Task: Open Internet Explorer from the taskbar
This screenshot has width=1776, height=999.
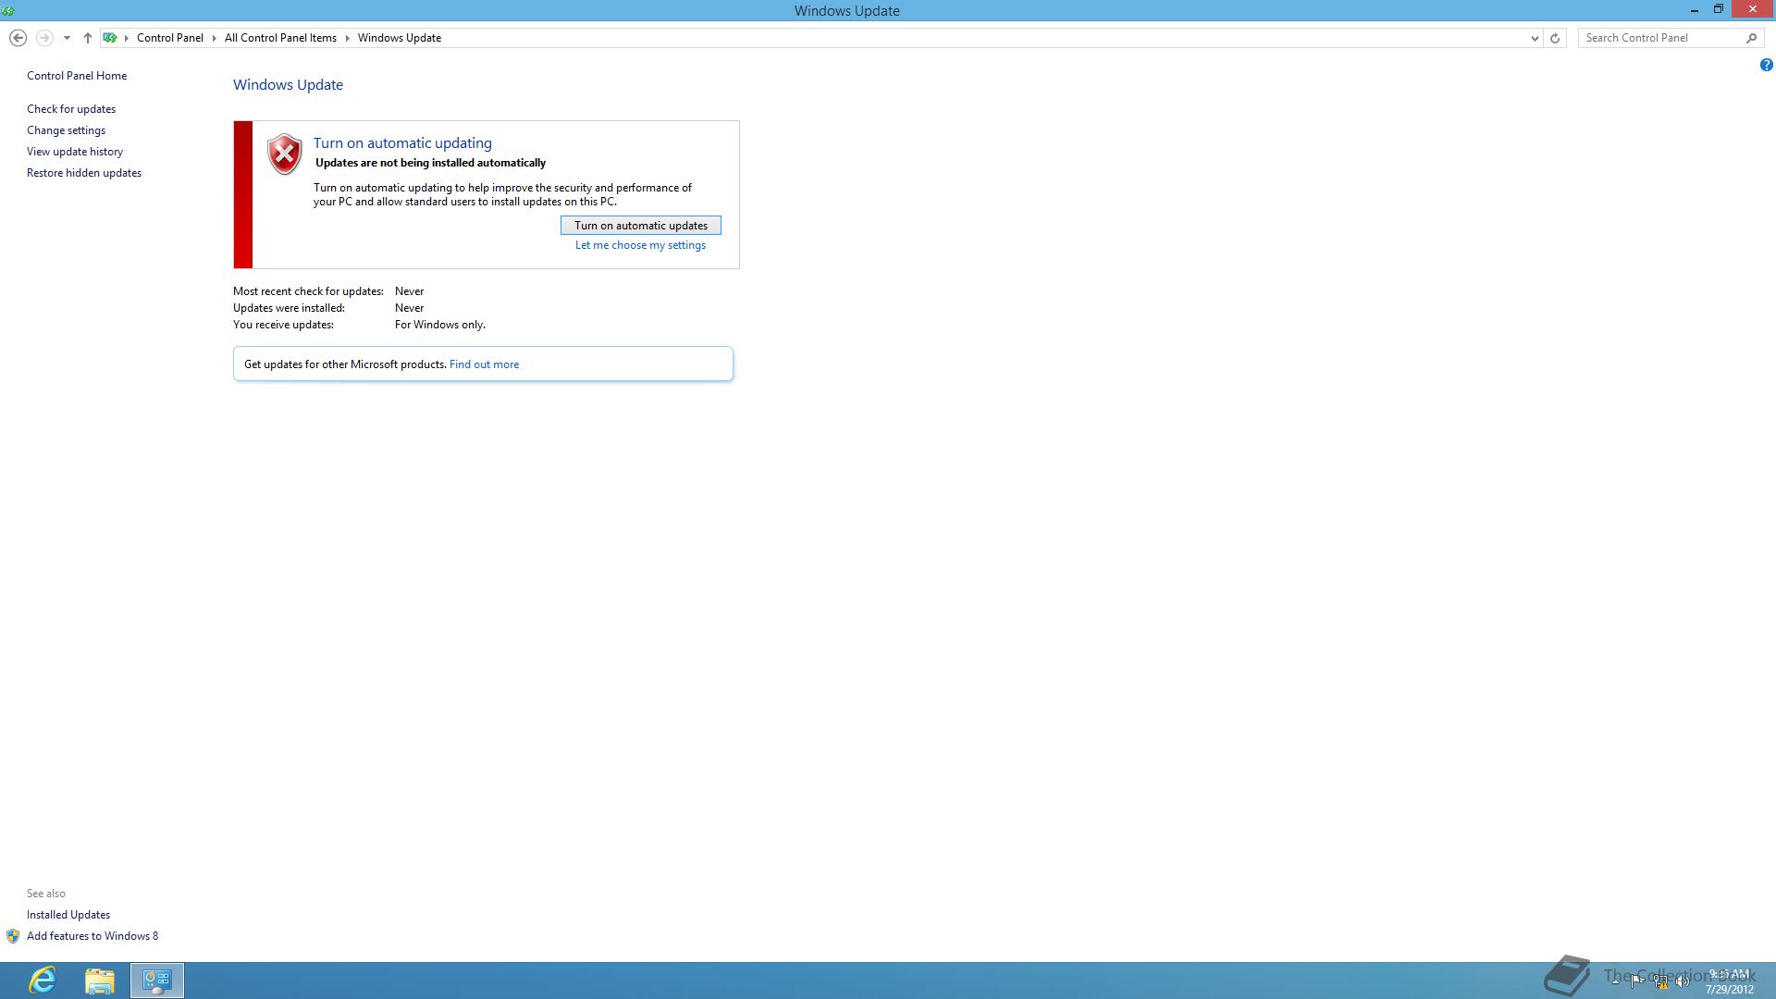Action: coord(43,980)
